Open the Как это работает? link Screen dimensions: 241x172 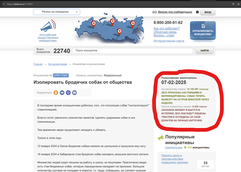(167, 28)
